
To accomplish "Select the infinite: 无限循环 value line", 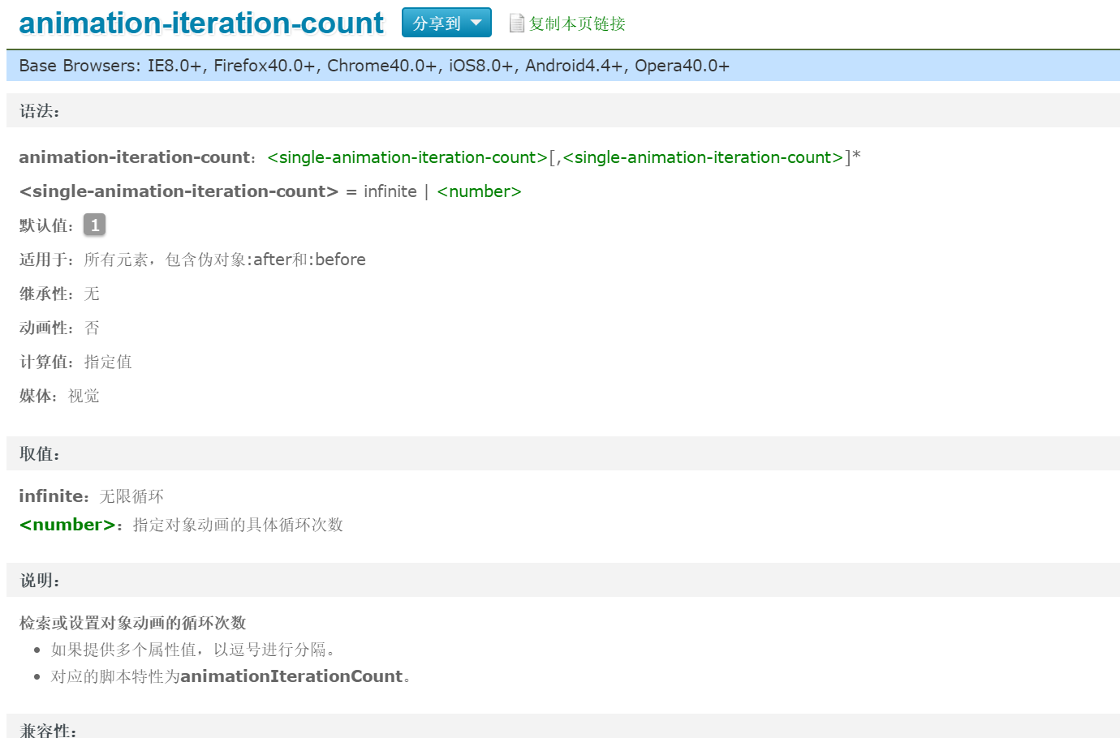I will coord(92,496).
